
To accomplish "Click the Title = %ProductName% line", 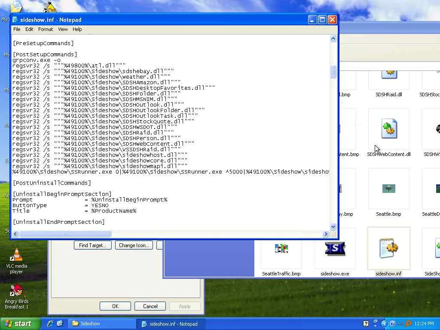I will tap(74, 211).
